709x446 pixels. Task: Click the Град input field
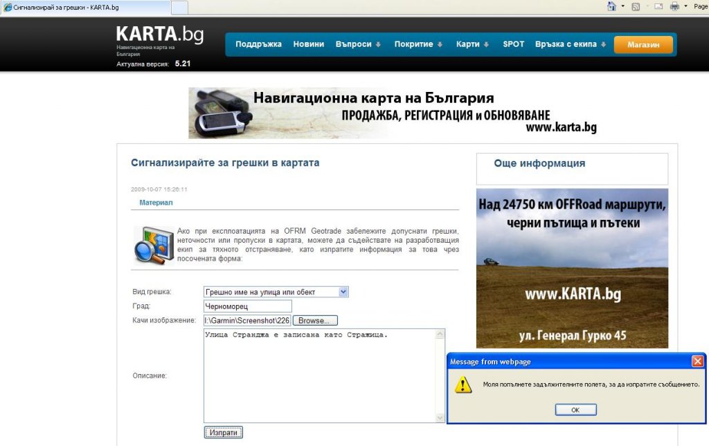tap(248, 306)
